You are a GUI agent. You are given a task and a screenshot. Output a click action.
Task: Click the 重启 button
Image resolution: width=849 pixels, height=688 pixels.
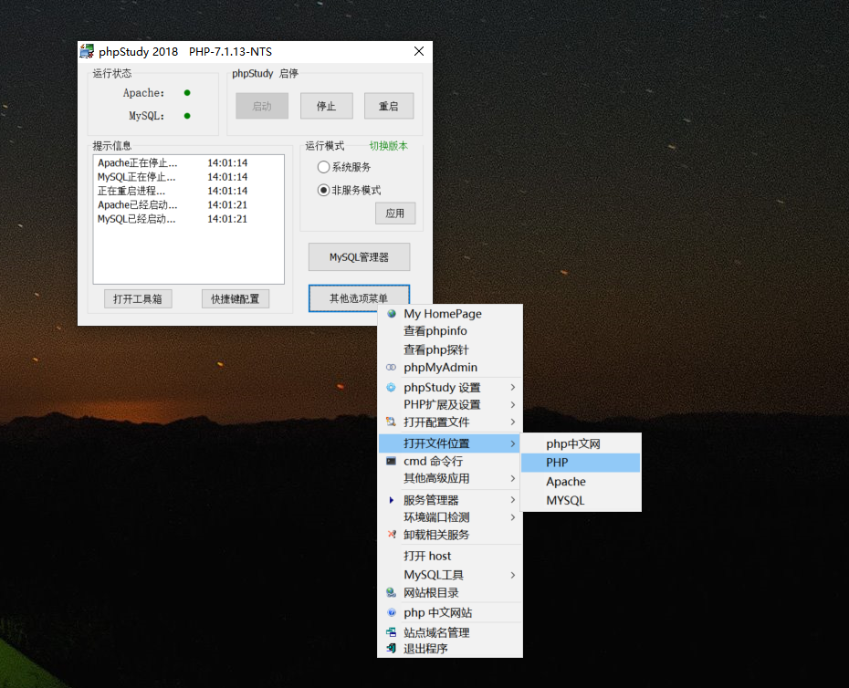point(389,106)
